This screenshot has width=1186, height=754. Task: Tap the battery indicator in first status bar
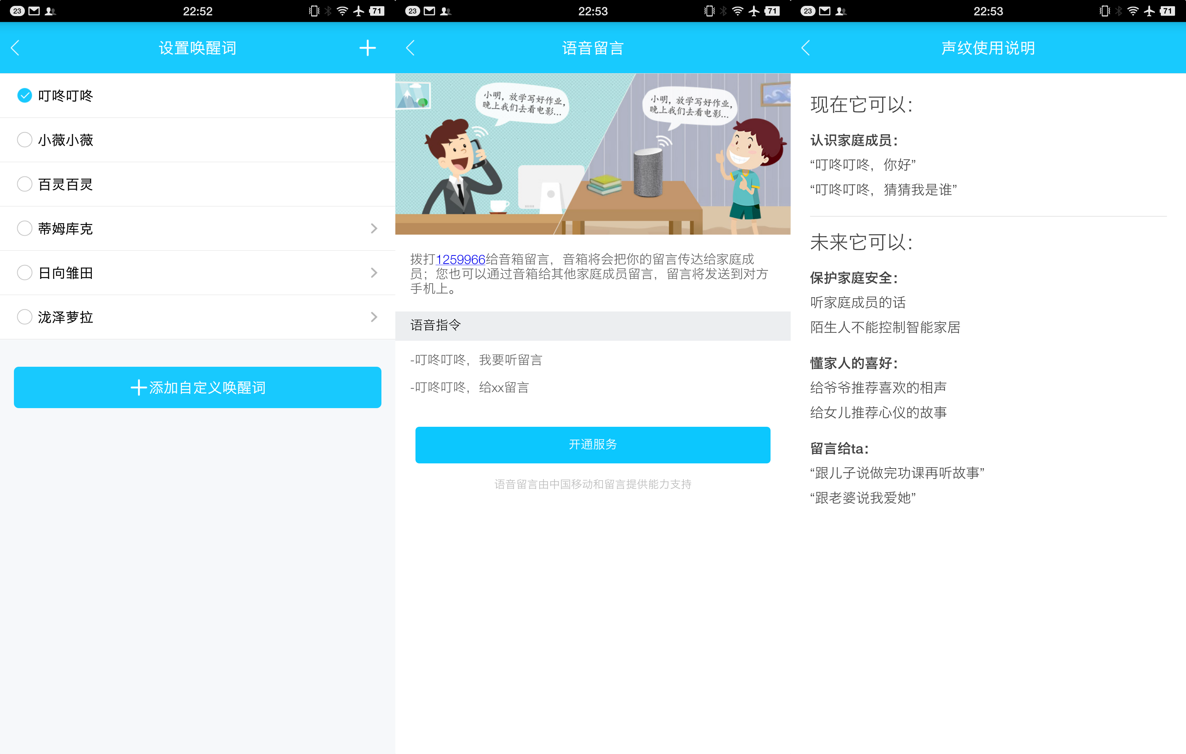coord(377,11)
